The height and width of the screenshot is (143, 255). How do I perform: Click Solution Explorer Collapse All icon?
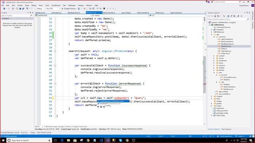click(231, 16)
